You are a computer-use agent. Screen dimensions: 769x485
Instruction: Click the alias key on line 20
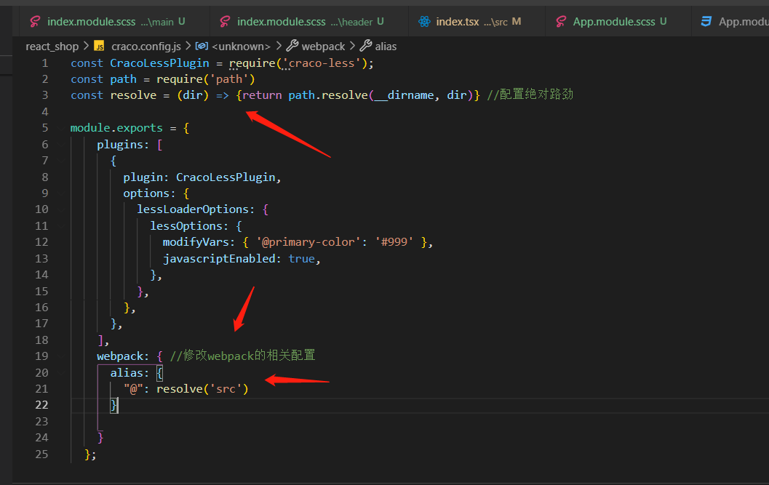click(x=126, y=373)
